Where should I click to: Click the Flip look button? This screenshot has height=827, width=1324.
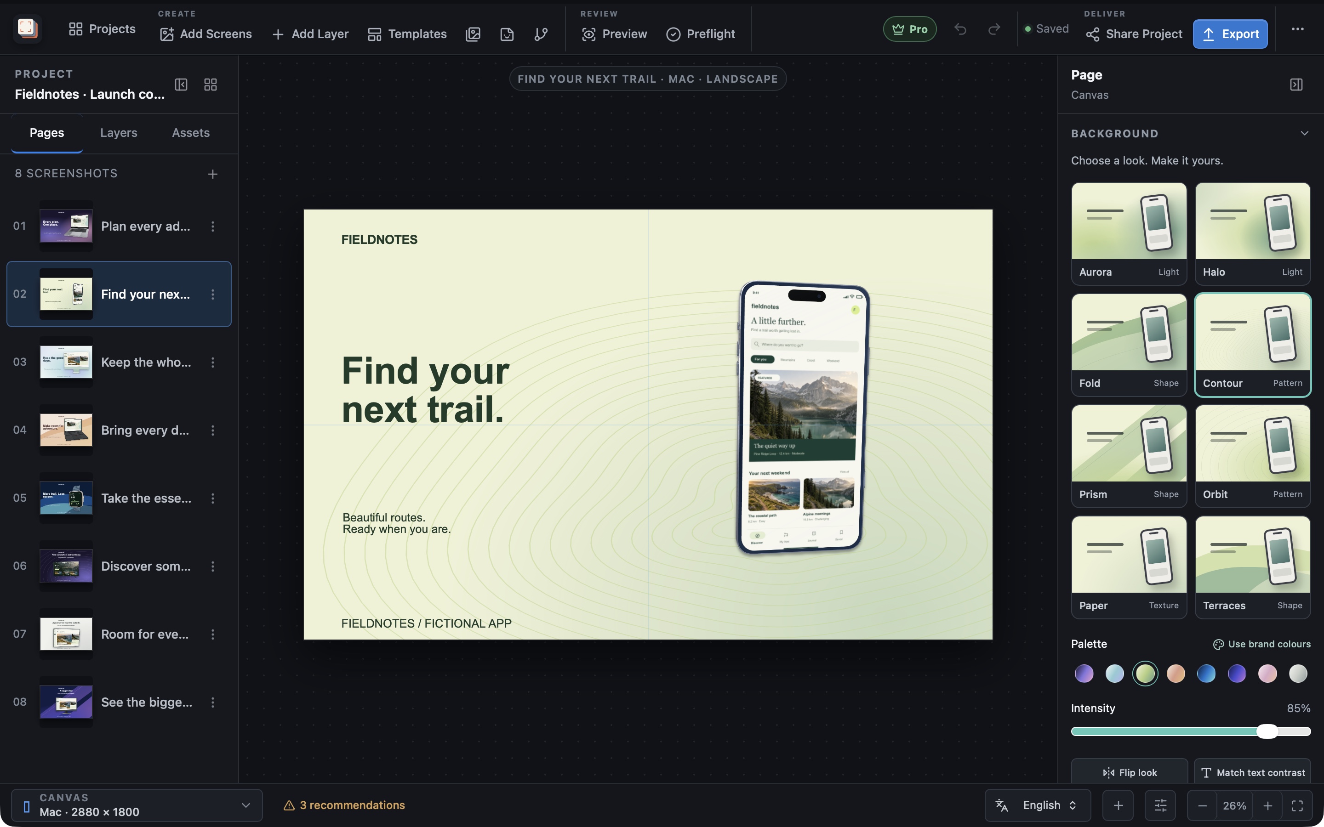pyautogui.click(x=1129, y=772)
